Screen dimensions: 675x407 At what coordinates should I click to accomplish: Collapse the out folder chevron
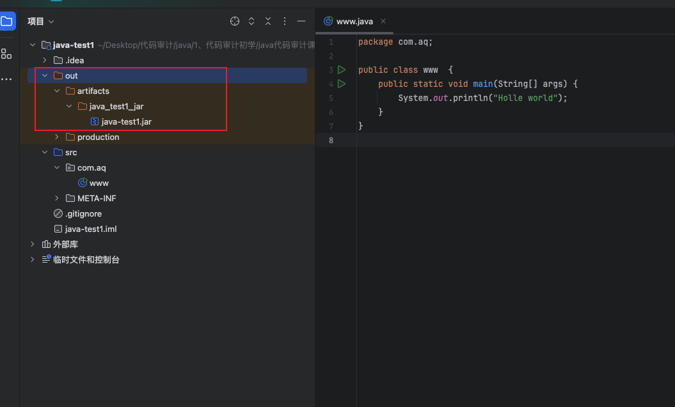[x=45, y=75]
